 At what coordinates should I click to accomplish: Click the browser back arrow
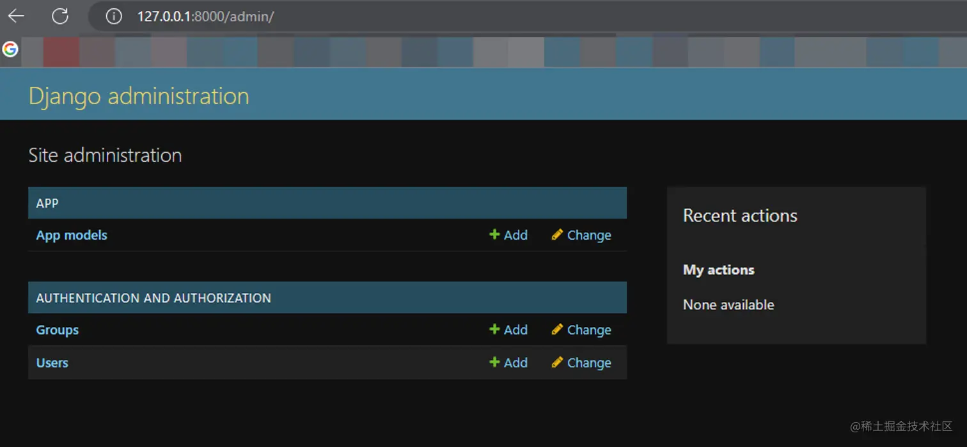pos(16,16)
